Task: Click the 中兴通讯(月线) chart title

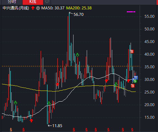Action: click(x=16, y=8)
